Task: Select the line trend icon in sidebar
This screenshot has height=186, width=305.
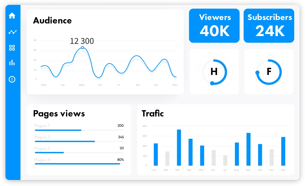Action: (x=12, y=32)
